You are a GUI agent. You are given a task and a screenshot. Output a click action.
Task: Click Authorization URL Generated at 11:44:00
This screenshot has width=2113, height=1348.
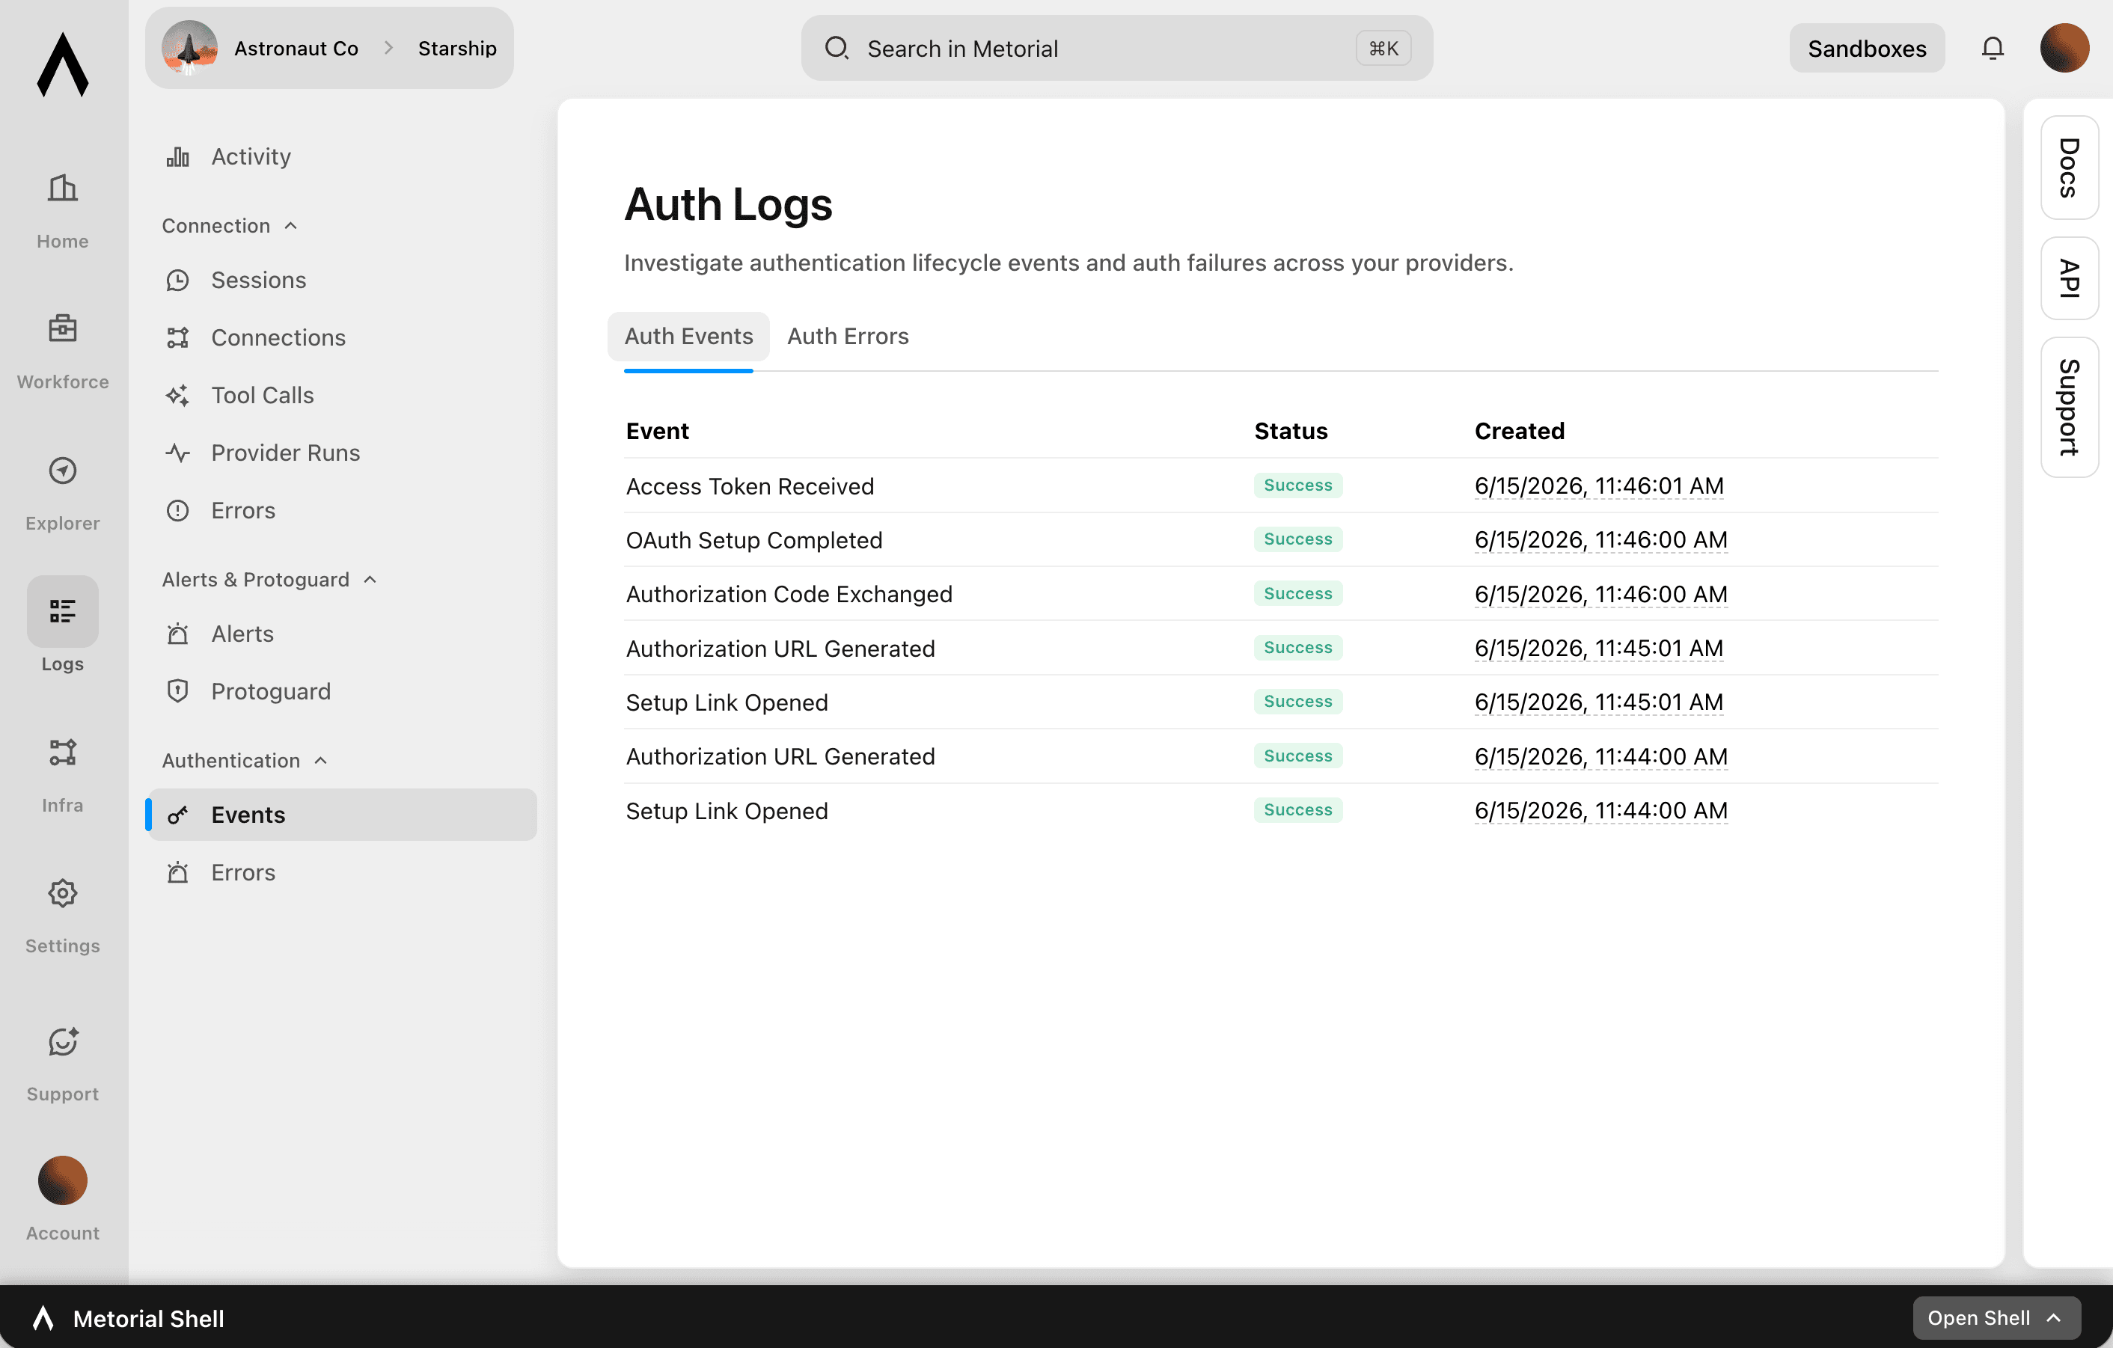click(780, 756)
